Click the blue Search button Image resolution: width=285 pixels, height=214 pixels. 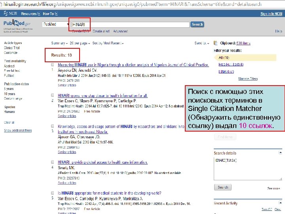tap(197, 25)
